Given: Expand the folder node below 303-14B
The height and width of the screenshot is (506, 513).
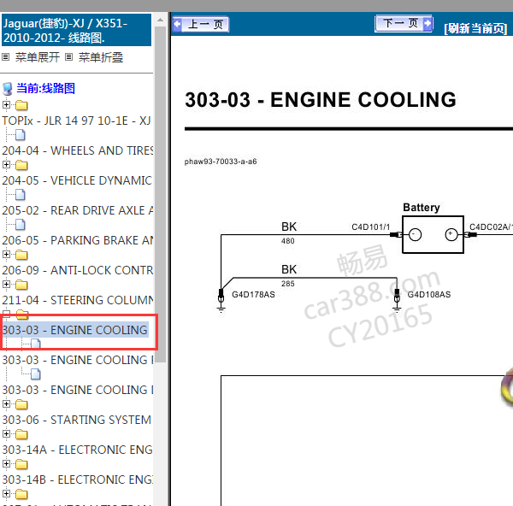Looking at the screenshot, I should [x=6, y=493].
